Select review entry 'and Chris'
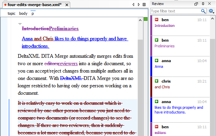This screenshot has height=136, width=216. (180, 87)
